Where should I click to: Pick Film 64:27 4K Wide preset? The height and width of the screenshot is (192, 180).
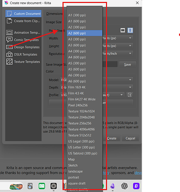[84, 99]
